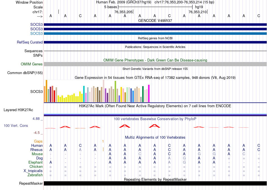Viewport: 267px width, 190px height.
Task: Click the Rhesus alignment row label
Action: tap(37, 150)
